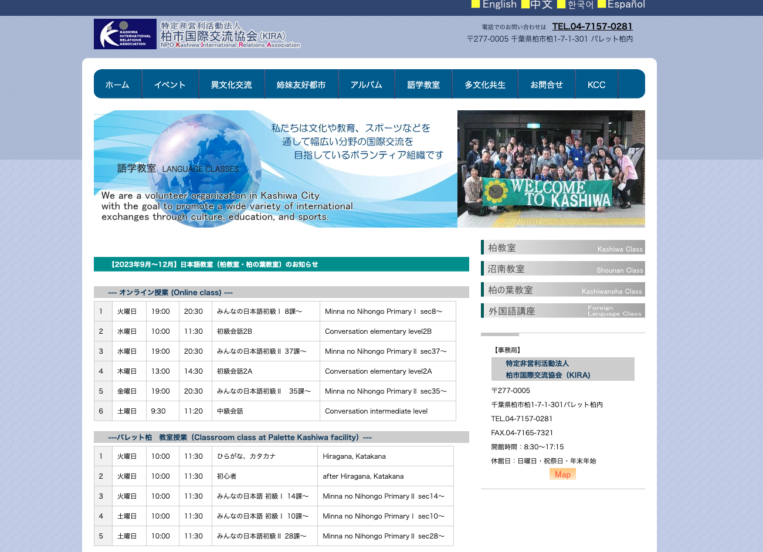Open the Kashiwanoha Class sidebar banner
Screen dimensions: 763x552
click(562, 289)
